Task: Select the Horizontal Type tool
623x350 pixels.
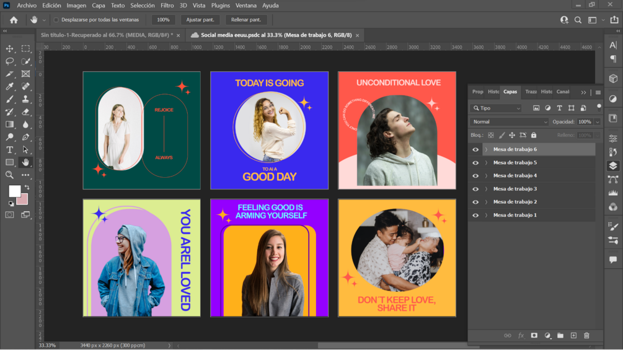Action: point(10,150)
